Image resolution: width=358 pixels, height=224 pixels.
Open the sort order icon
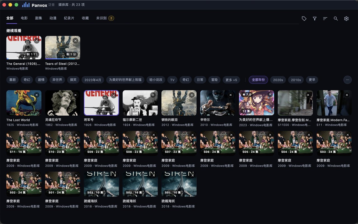pos(325,18)
